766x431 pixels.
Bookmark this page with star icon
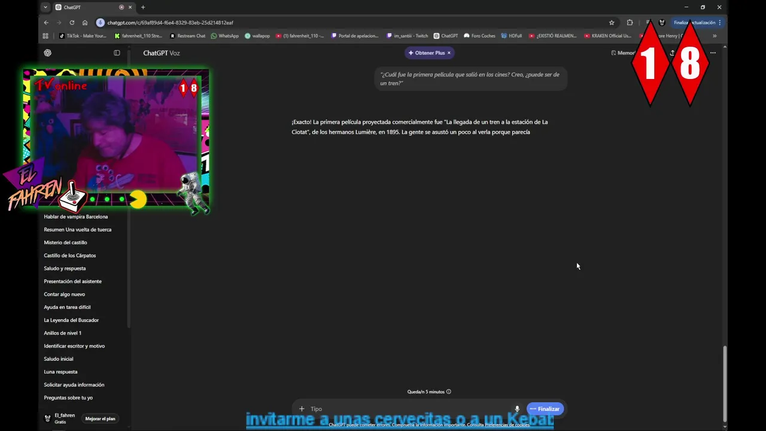(x=612, y=23)
